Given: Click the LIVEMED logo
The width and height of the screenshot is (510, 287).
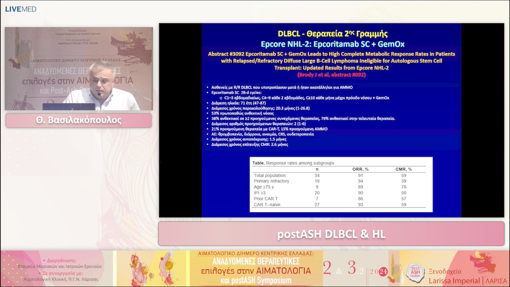Looking at the screenshot, I should [x=20, y=9].
